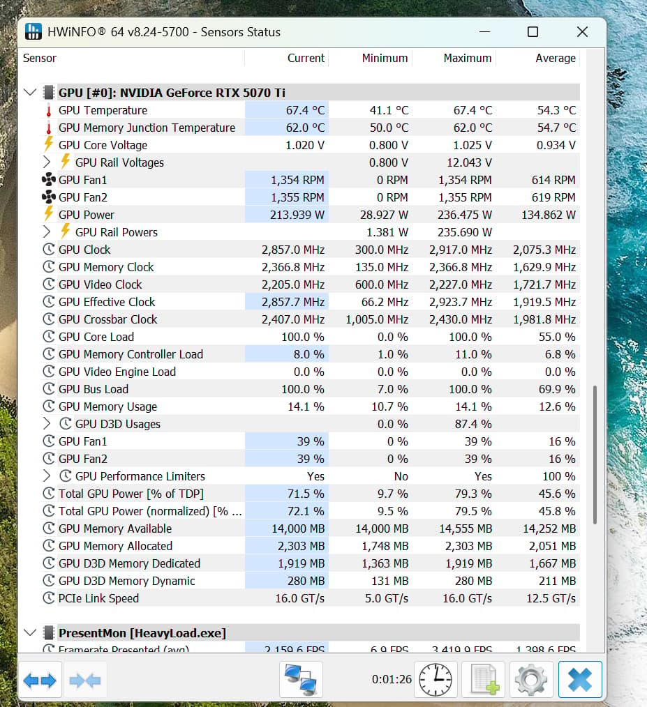Click the GPU Effective Clock icon
This screenshot has height=707, width=647.
click(x=49, y=302)
